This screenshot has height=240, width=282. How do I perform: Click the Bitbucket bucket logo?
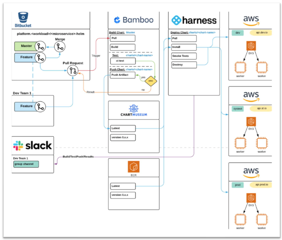(23, 20)
